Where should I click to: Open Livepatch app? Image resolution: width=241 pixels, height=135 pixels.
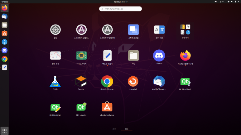[x=133, y=81]
